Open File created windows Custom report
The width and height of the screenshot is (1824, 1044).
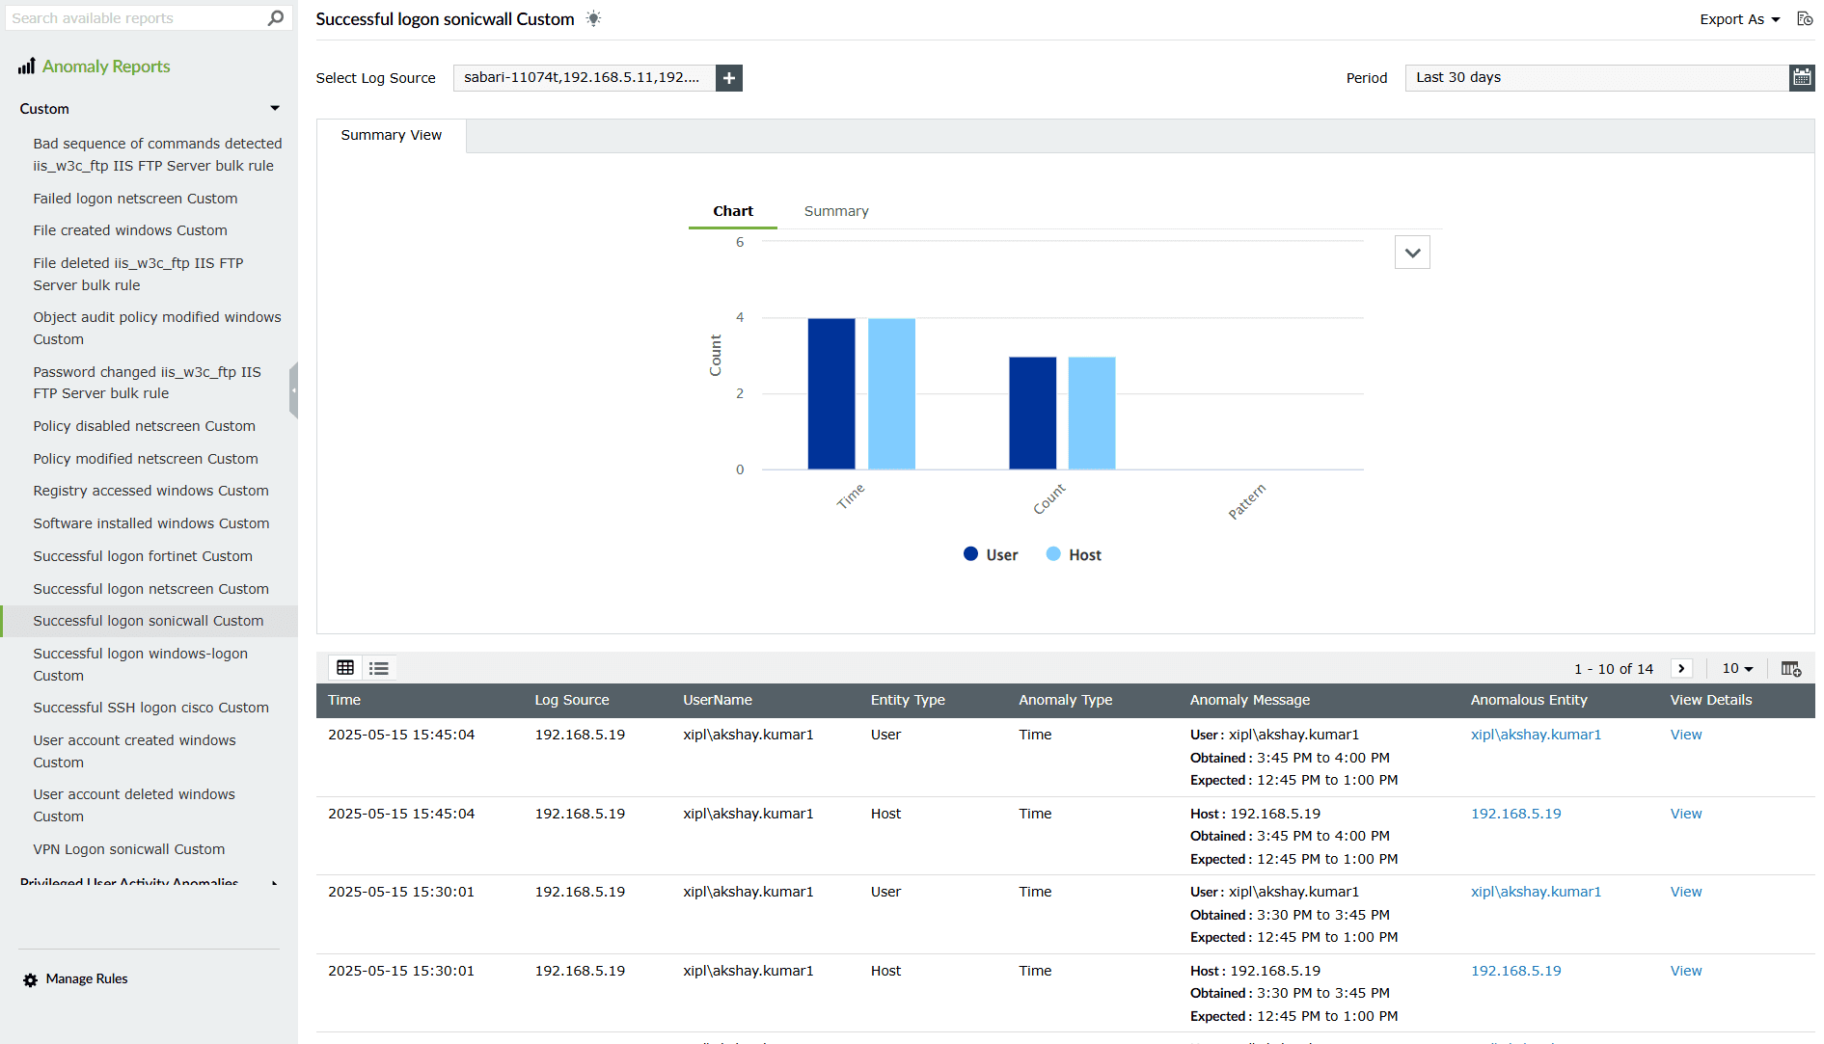point(130,230)
